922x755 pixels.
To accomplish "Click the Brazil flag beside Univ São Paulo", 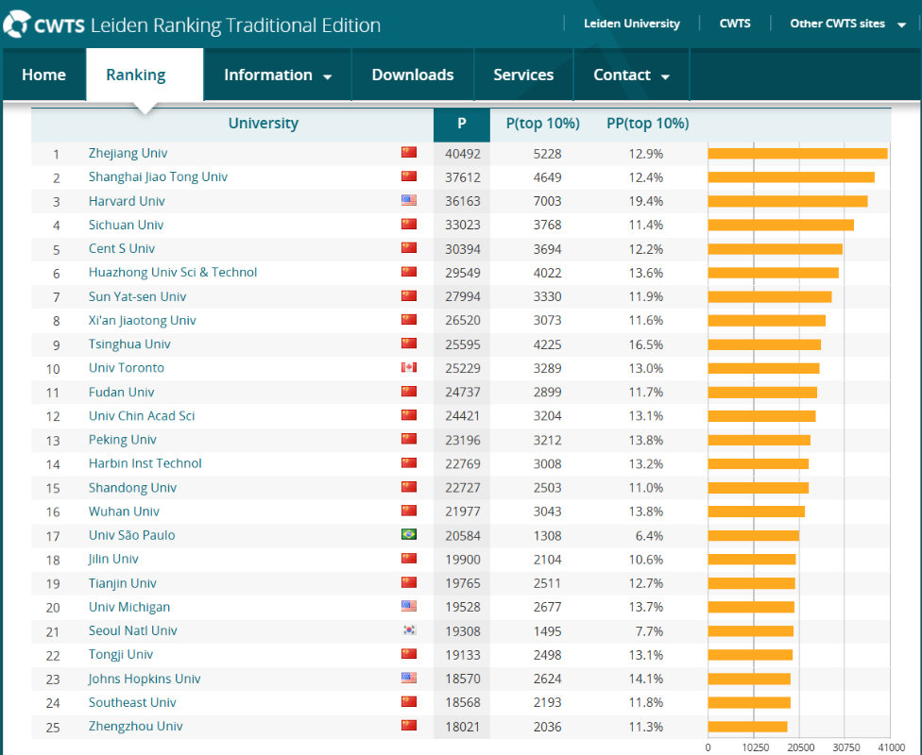I will [x=409, y=535].
